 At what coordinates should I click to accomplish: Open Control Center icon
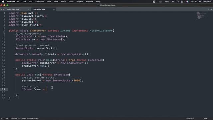(x=182, y=2)
